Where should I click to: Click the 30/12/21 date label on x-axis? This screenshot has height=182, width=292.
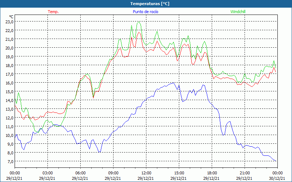coord(277,178)
